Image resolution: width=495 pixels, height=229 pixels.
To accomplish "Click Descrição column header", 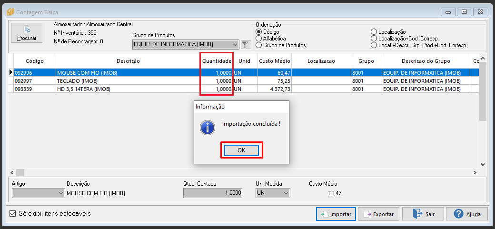I will point(128,61).
